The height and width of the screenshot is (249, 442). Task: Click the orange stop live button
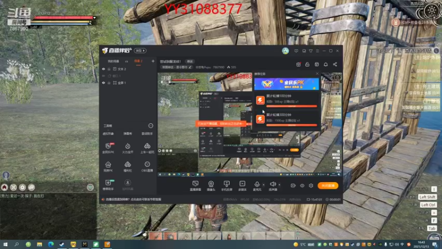pyautogui.click(x=328, y=185)
